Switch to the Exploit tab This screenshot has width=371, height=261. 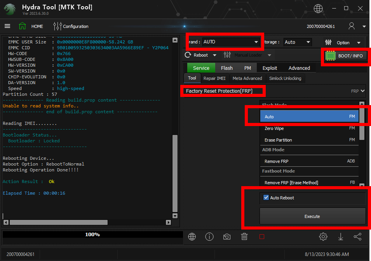pyautogui.click(x=270, y=68)
